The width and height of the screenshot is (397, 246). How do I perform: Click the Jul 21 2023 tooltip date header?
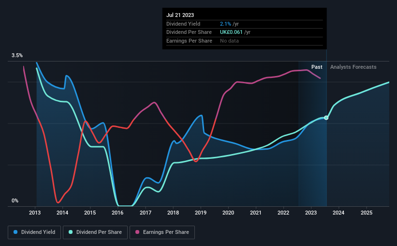coord(180,15)
